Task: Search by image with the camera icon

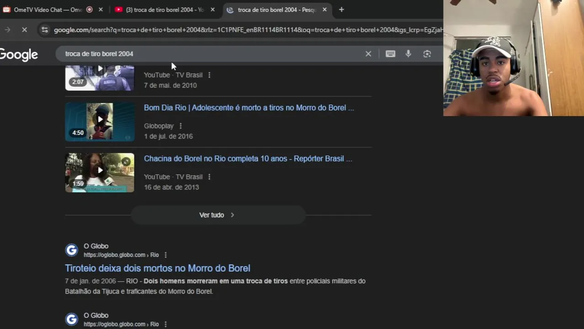Action: tap(427, 53)
